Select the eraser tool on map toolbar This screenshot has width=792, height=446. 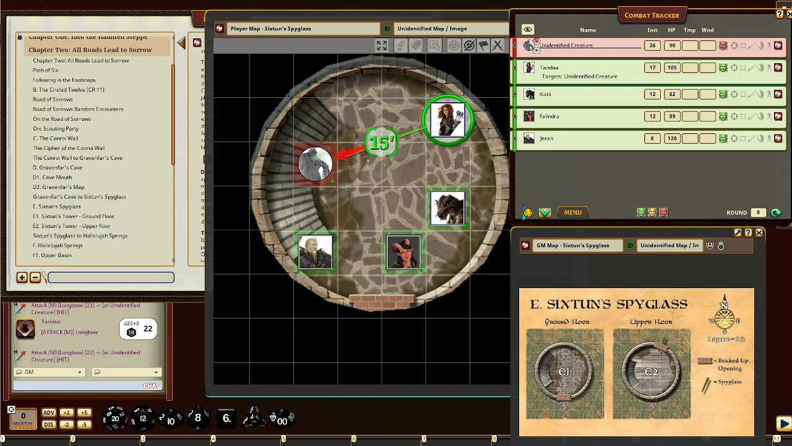click(x=416, y=45)
